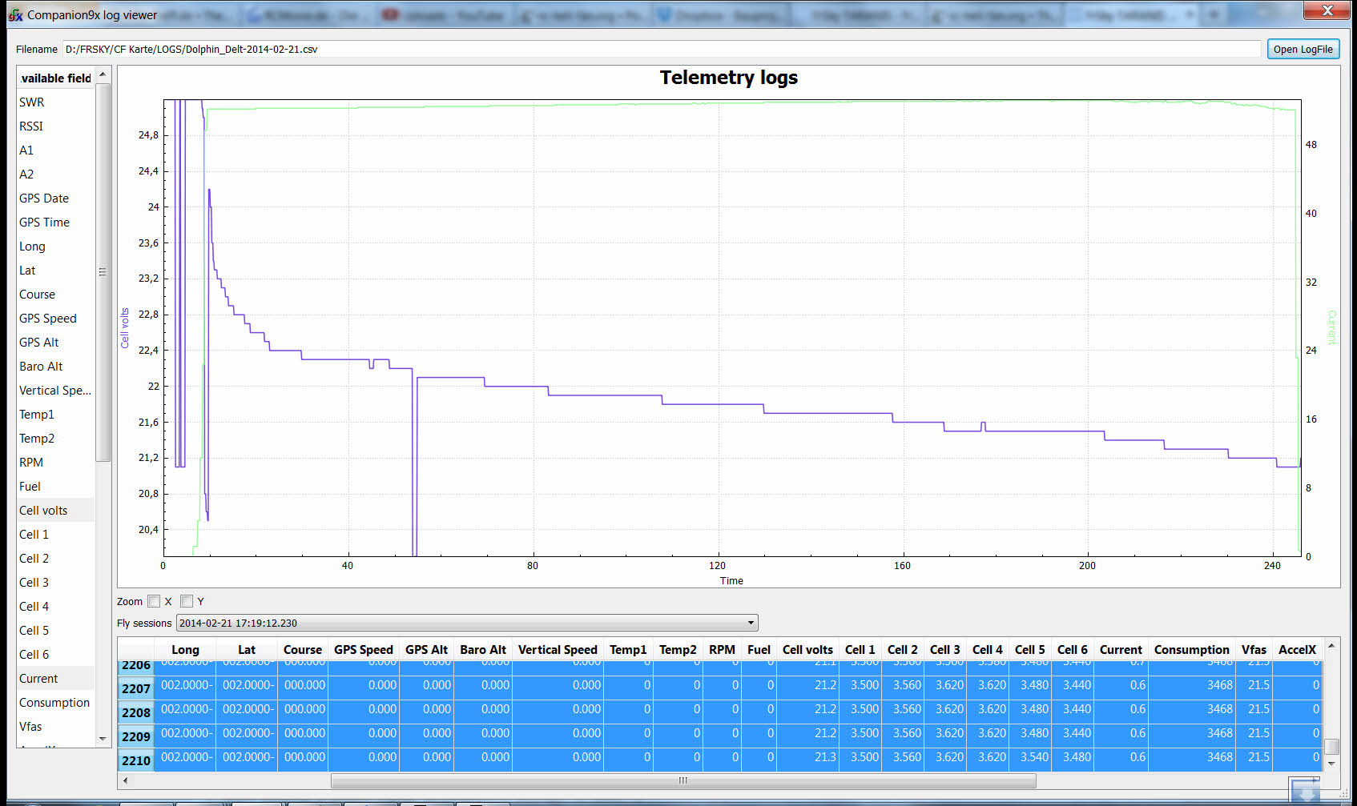Click the Consumption column header

tap(1191, 650)
